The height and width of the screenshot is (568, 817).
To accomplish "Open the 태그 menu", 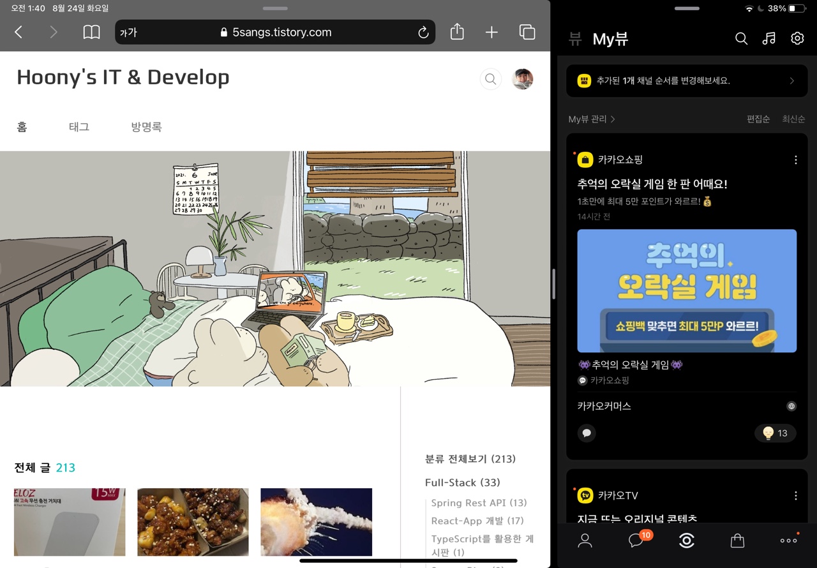I will (x=79, y=127).
